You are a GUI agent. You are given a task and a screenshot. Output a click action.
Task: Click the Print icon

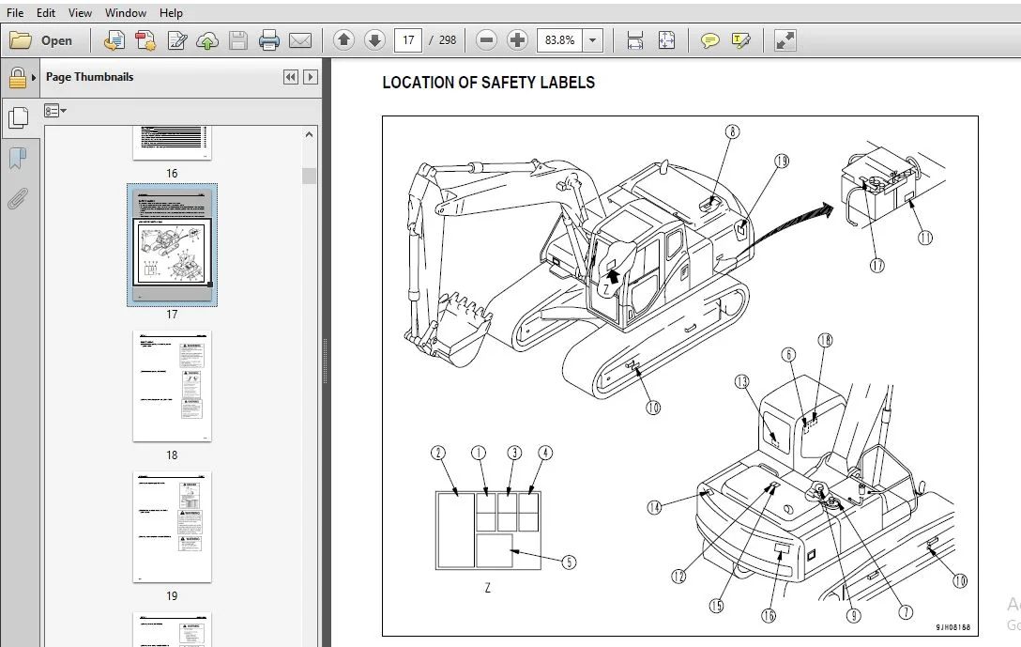pos(269,40)
